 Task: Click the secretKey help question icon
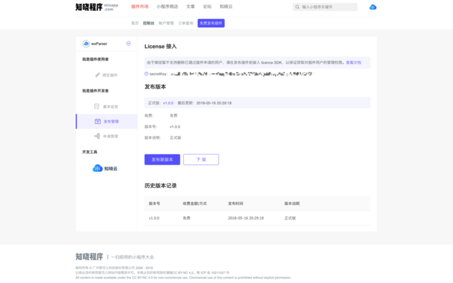pyautogui.click(x=147, y=74)
